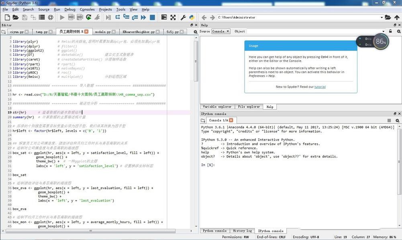Image resolution: width=402 pixels, height=240 pixels.
Task: Go back with the left arrow in directory toolbar
Action: [204, 17]
